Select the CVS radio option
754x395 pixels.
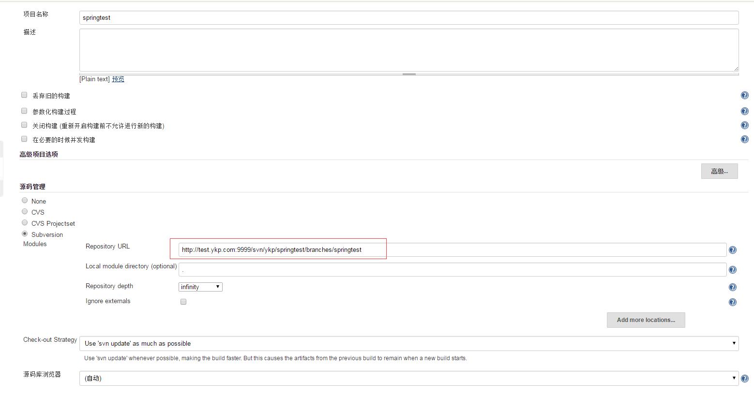pos(25,211)
